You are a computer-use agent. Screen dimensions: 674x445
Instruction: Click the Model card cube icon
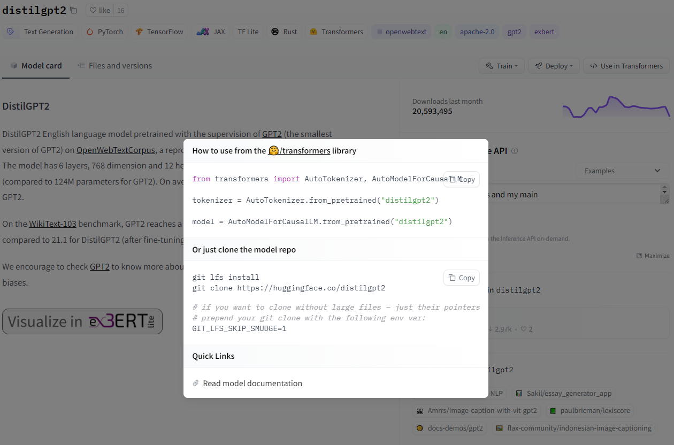[x=14, y=66]
